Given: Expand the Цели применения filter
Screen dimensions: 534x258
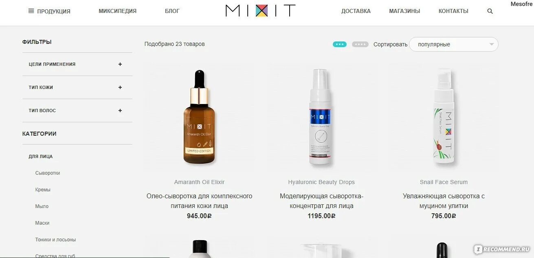Looking at the screenshot, I should pos(120,64).
